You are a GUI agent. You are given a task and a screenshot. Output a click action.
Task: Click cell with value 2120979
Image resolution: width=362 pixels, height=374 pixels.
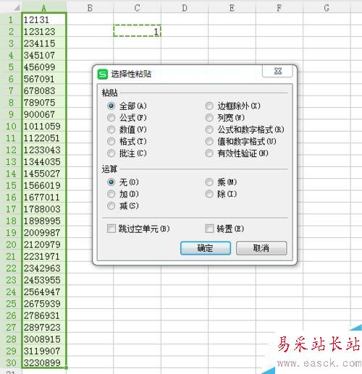click(x=44, y=245)
